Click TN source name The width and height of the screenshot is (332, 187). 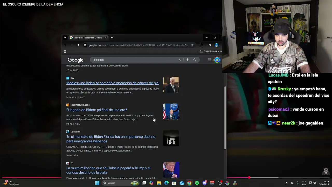tap(72, 163)
